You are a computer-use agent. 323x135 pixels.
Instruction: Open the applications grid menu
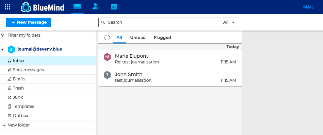7,7
